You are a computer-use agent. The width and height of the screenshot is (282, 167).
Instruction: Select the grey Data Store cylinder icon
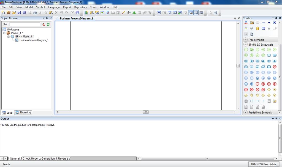(x=246, y=101)
